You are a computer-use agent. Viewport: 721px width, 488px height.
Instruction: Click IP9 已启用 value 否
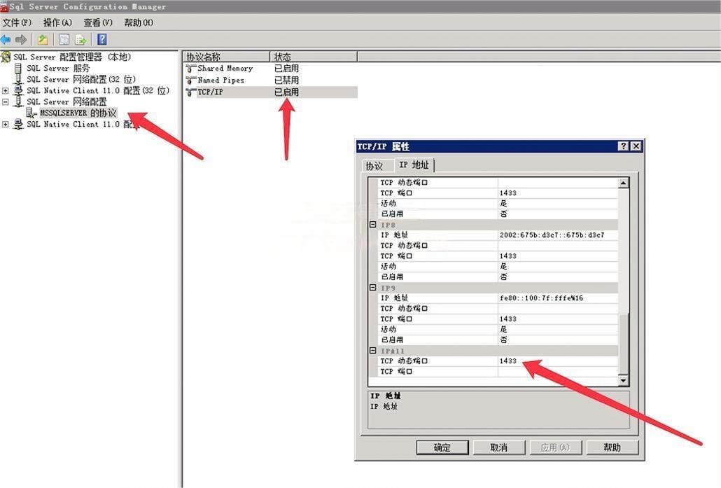503,340
